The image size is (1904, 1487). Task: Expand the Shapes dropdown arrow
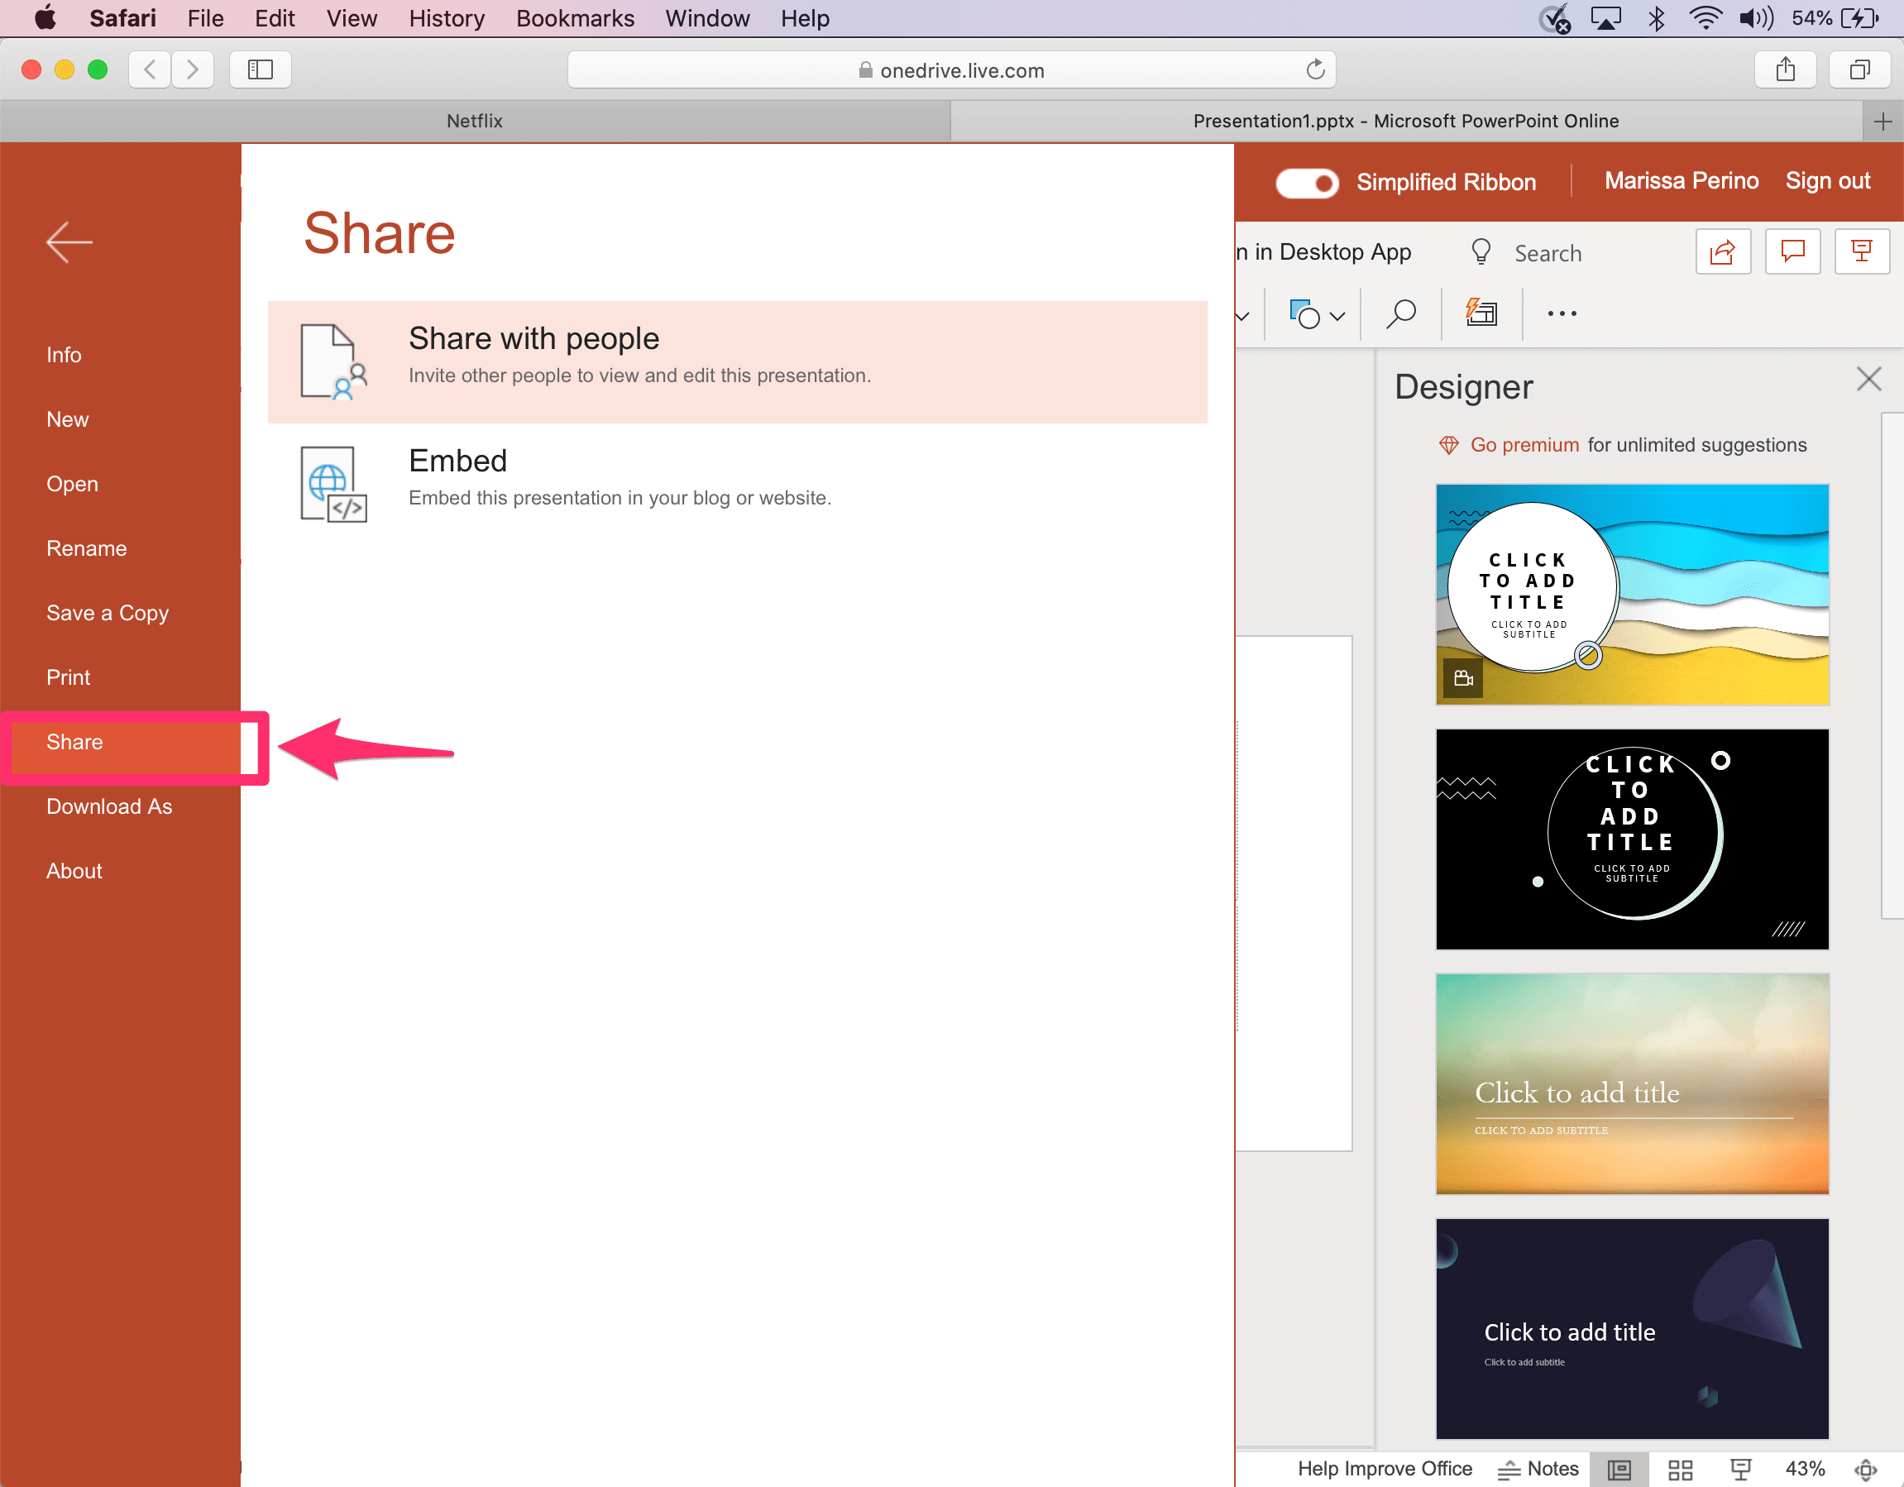click(x=1337, y=316)
